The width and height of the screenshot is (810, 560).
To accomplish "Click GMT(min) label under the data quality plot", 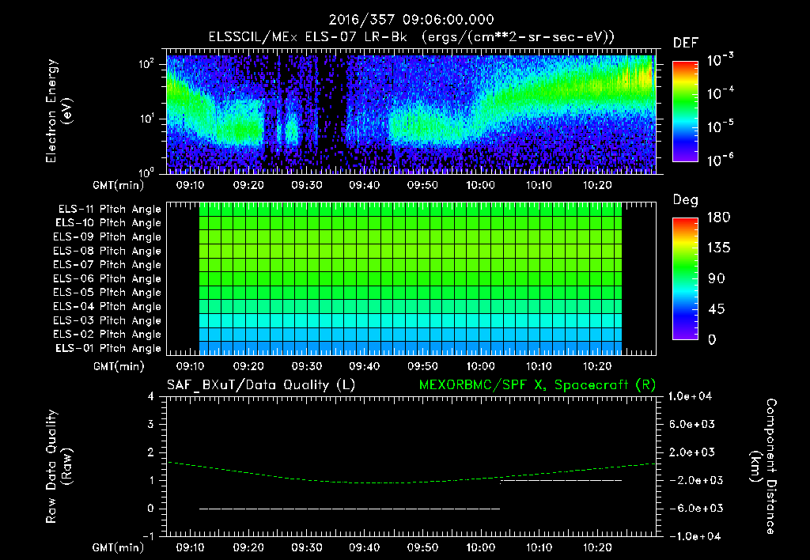I will pyautogui.click(x=119, y=548).
